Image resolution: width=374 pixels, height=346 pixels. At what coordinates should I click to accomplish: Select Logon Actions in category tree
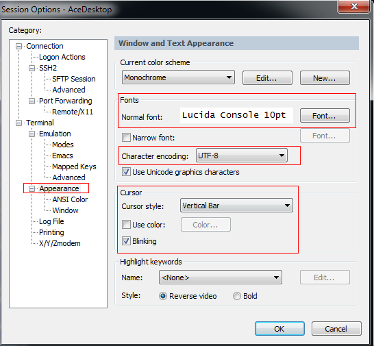62,57
